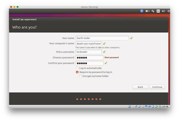
Task: Click the Install (as superuser) window title
Action: pyautogui.click(x=25, y=19)
